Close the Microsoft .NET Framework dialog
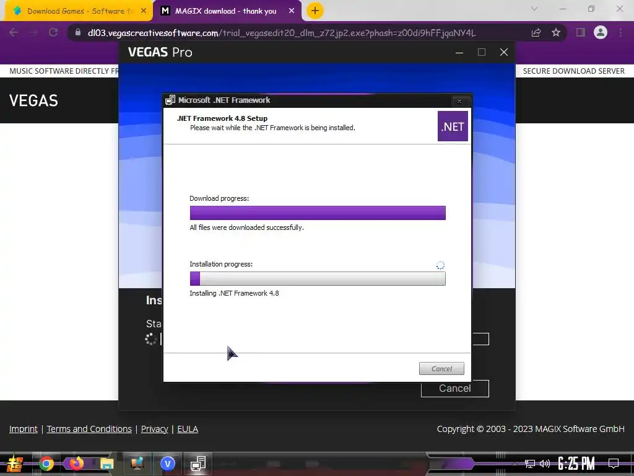The image size is (634, 476). tap(459, 101)
